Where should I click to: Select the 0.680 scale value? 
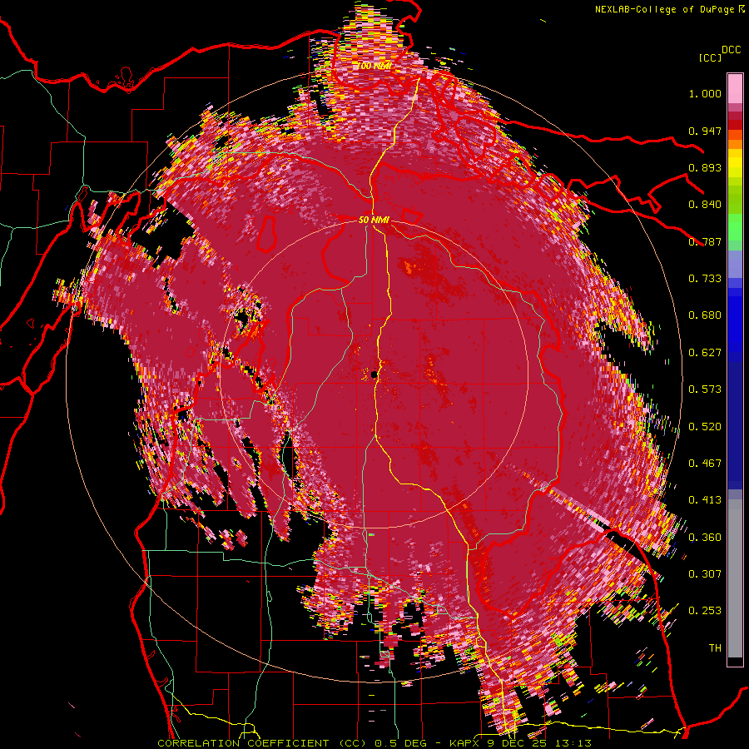(705, 315)
